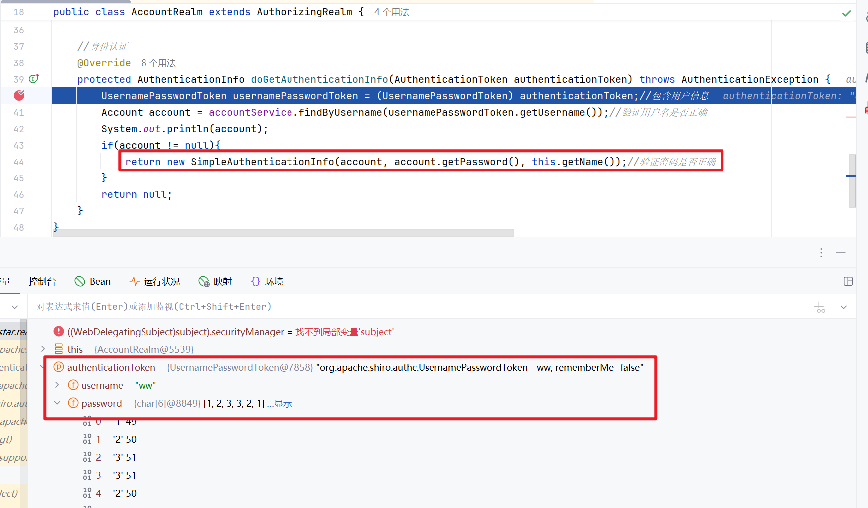Click the green checkmark inspection icon
868x508 pixels.
[x=846, y=13]
